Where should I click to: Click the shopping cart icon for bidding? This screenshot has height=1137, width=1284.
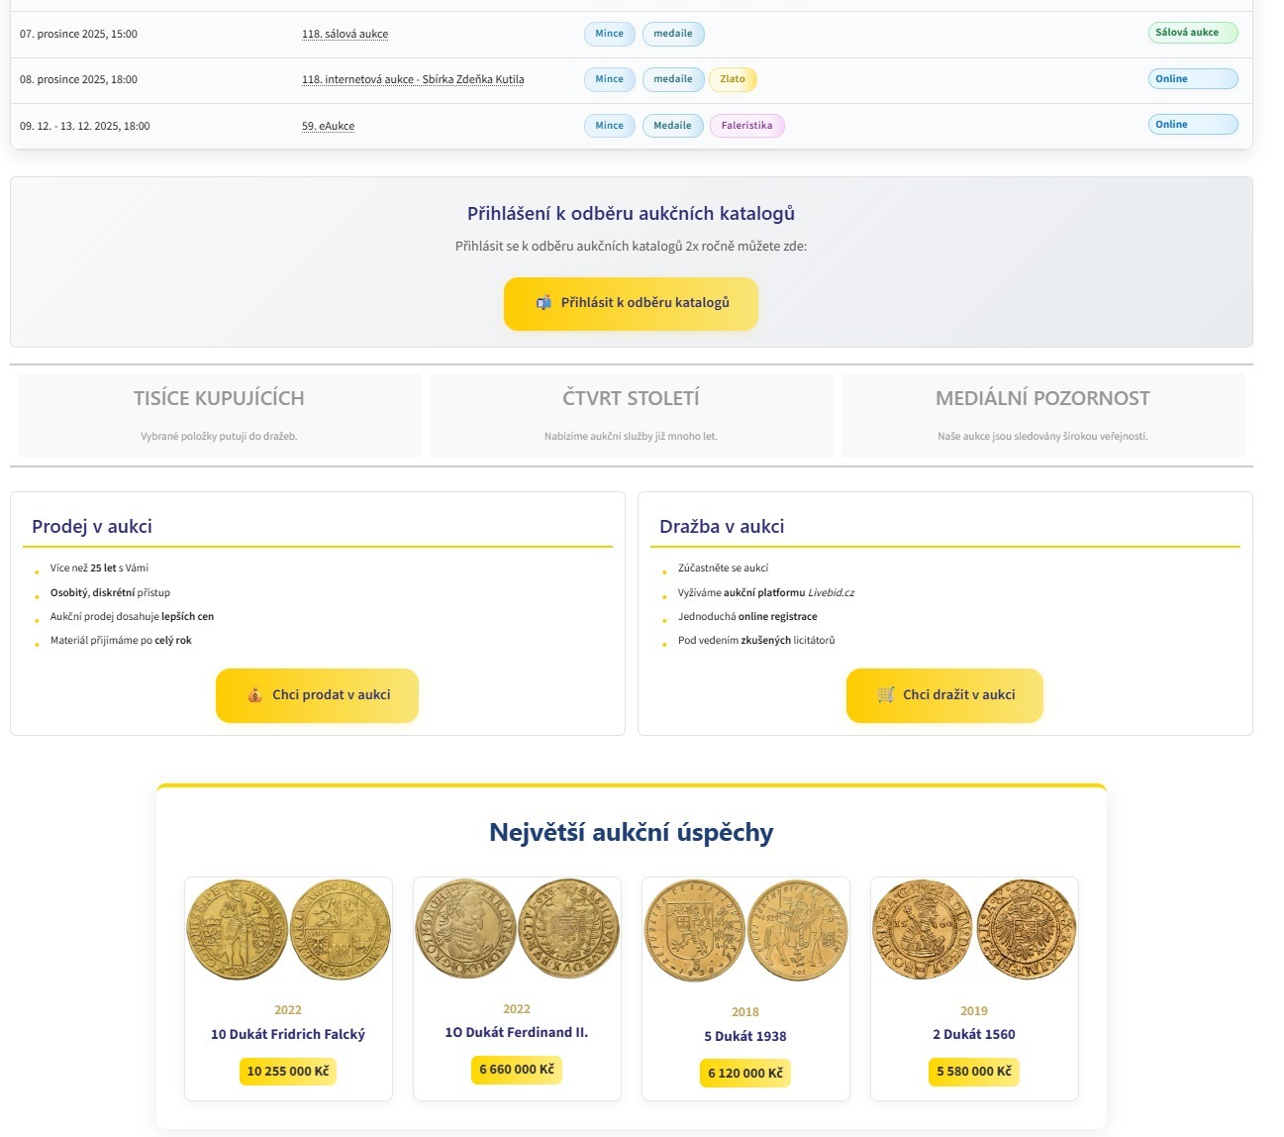coord(885,695)
